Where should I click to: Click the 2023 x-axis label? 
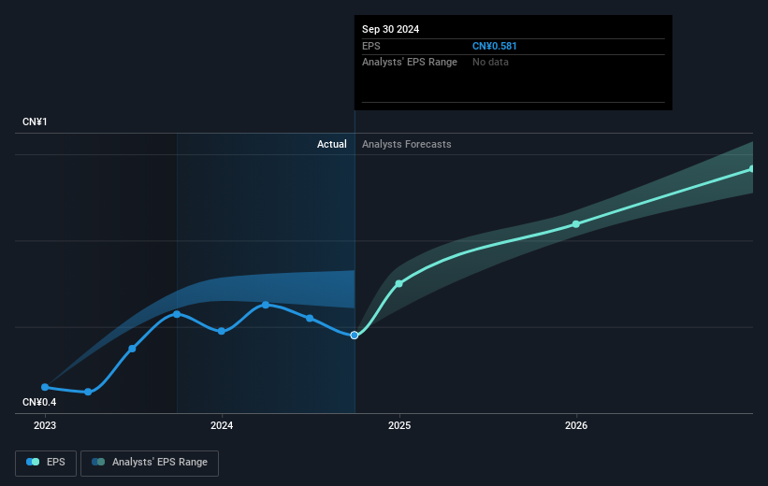click(x=45, y=426)
